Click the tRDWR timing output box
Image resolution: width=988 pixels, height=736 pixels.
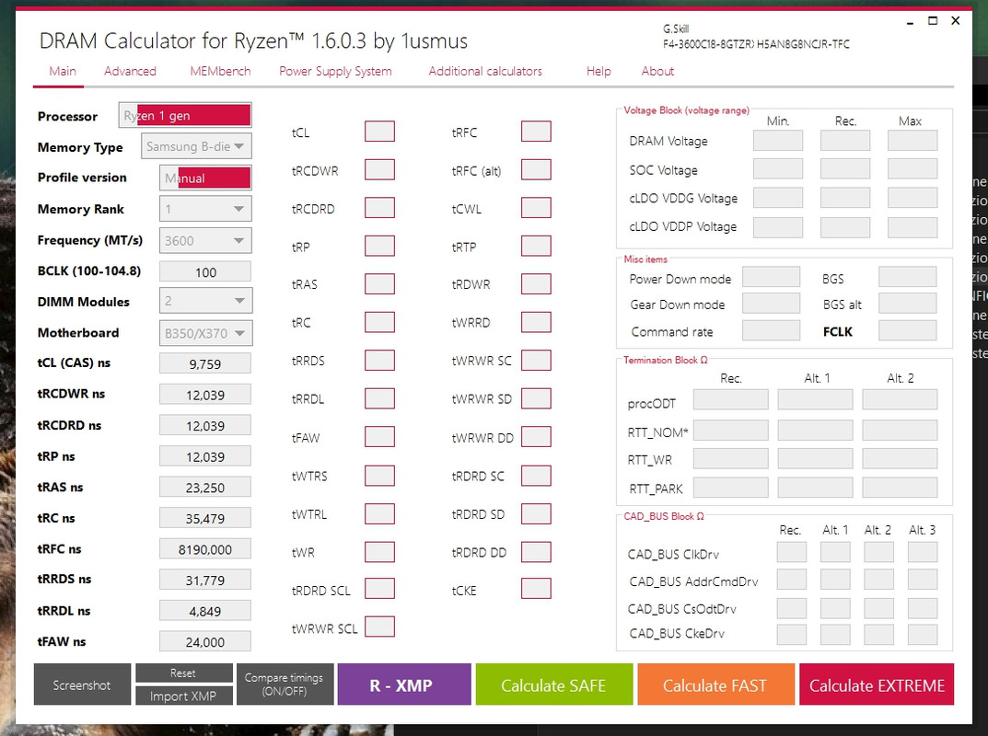(x=536, y=284)
